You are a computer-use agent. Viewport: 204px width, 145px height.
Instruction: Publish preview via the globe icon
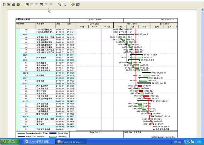(x=18, y=5)
